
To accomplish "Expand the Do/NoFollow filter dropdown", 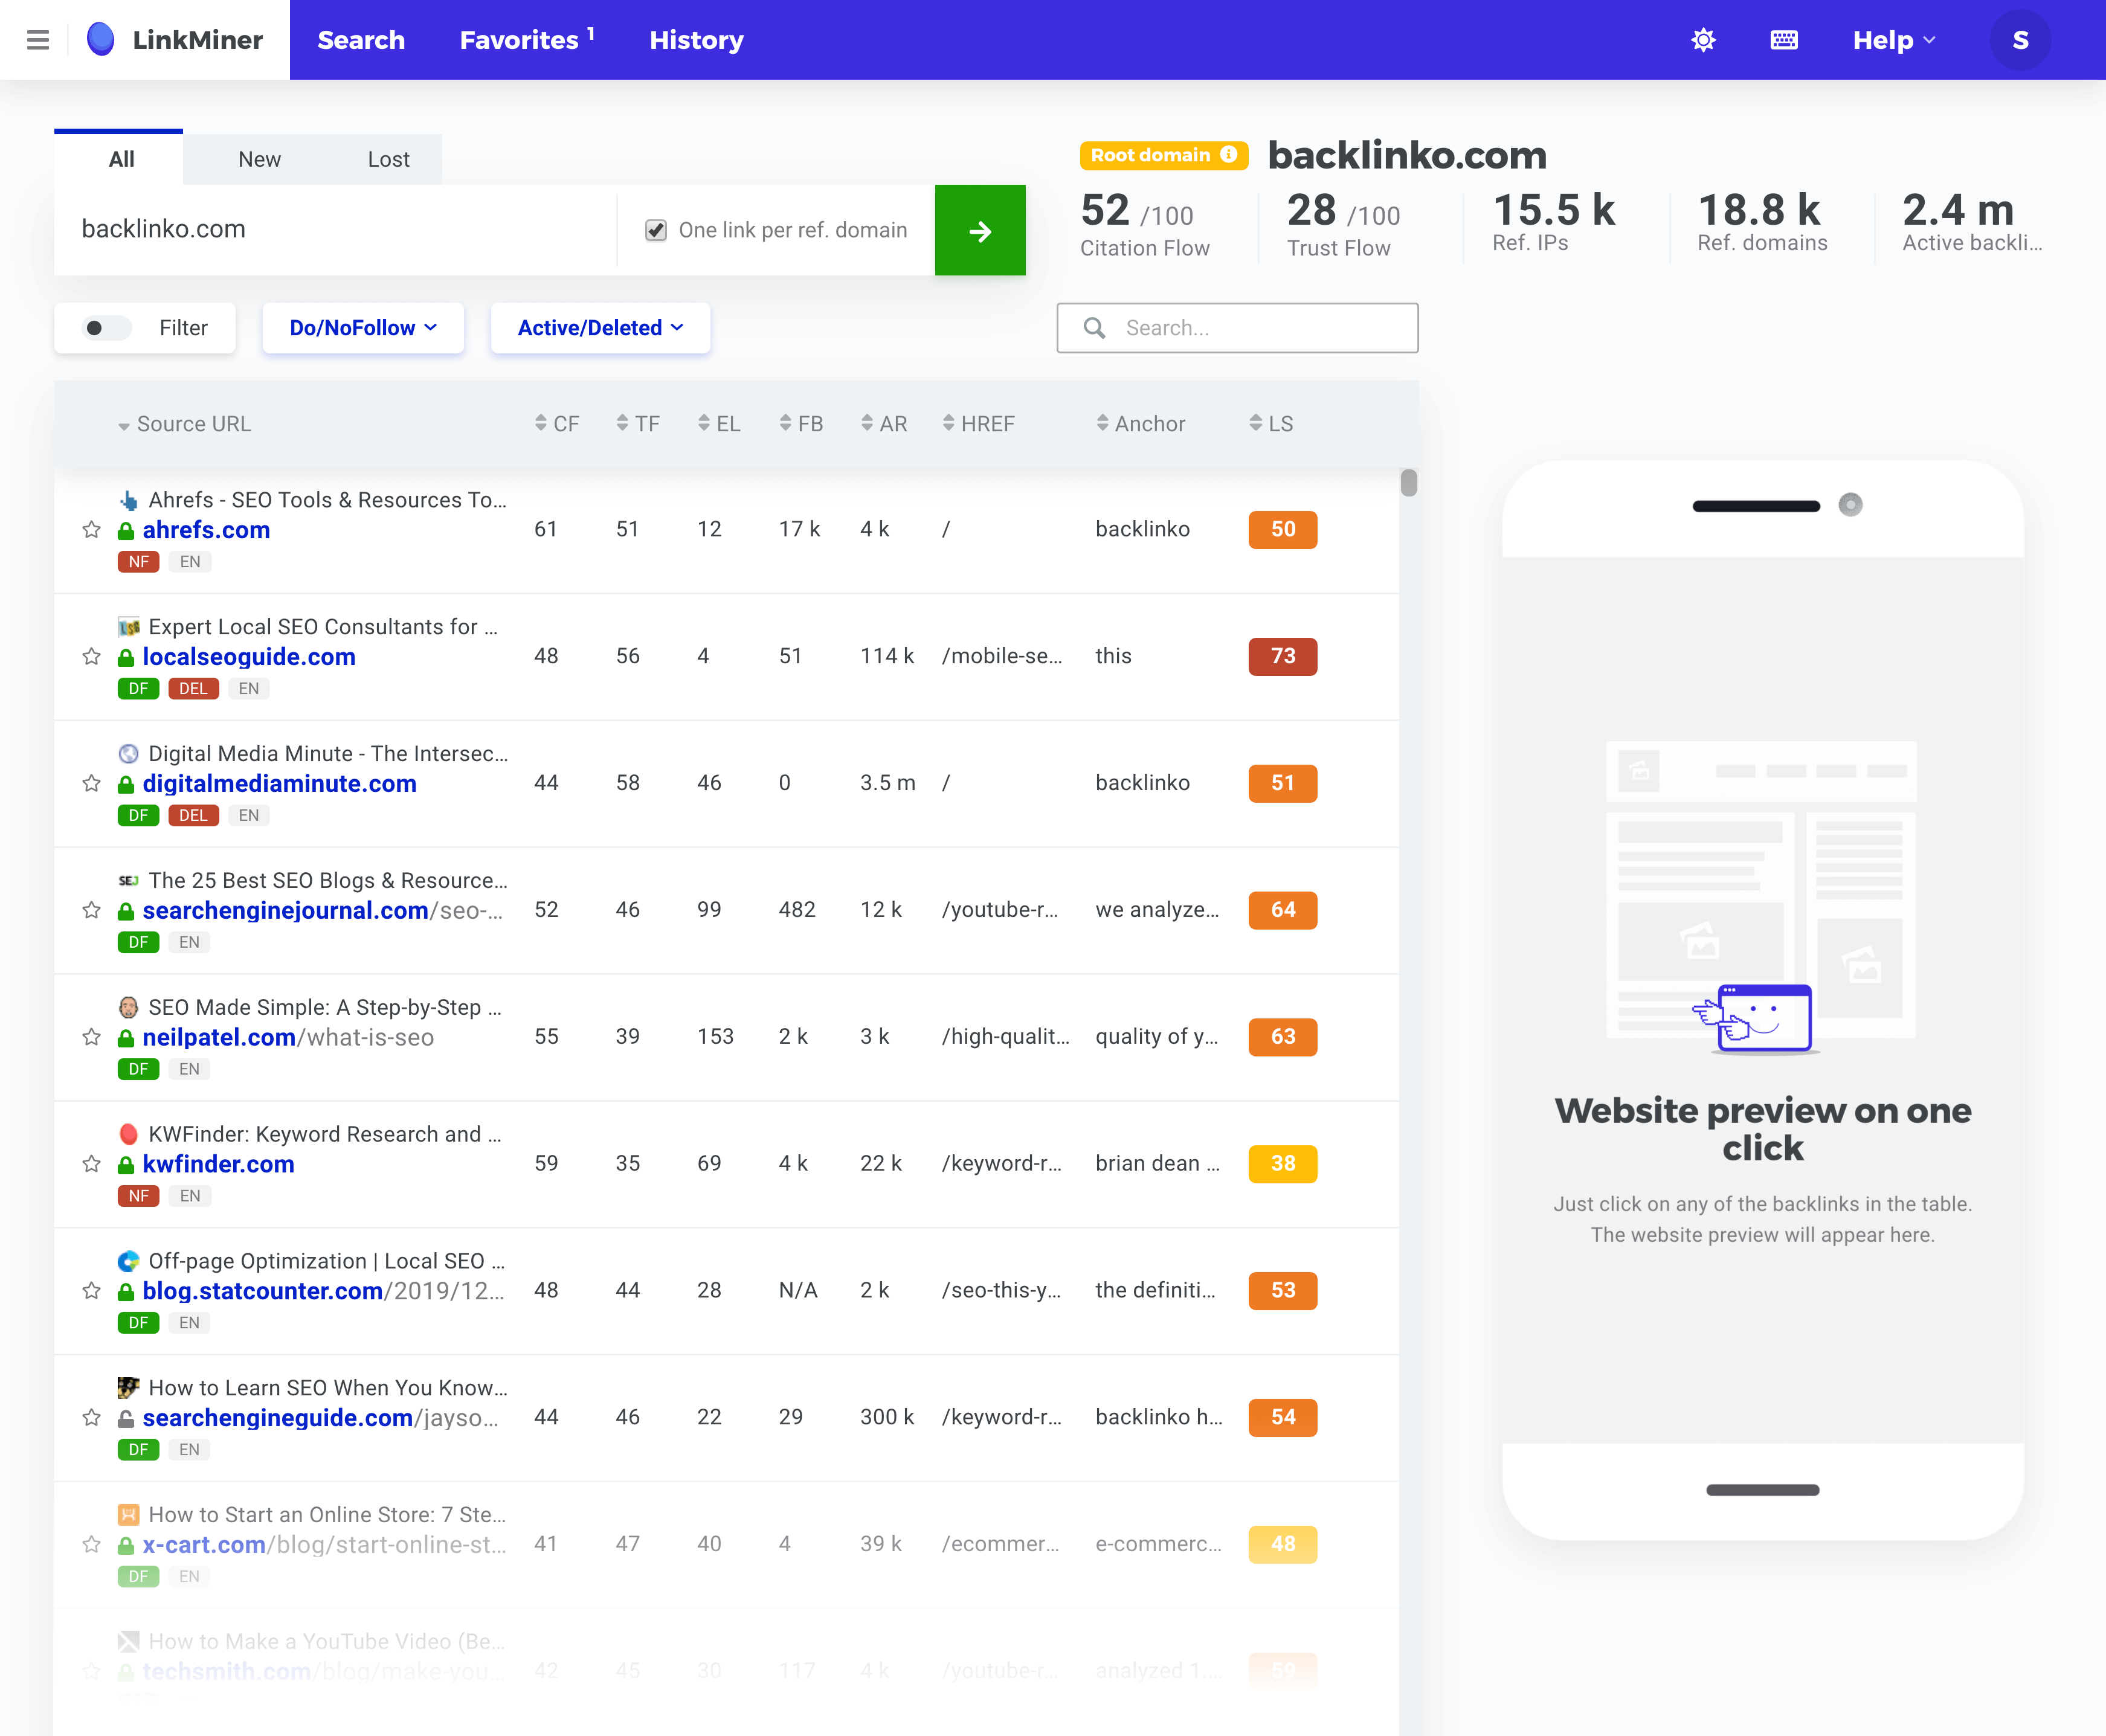I will click(359, 327).
